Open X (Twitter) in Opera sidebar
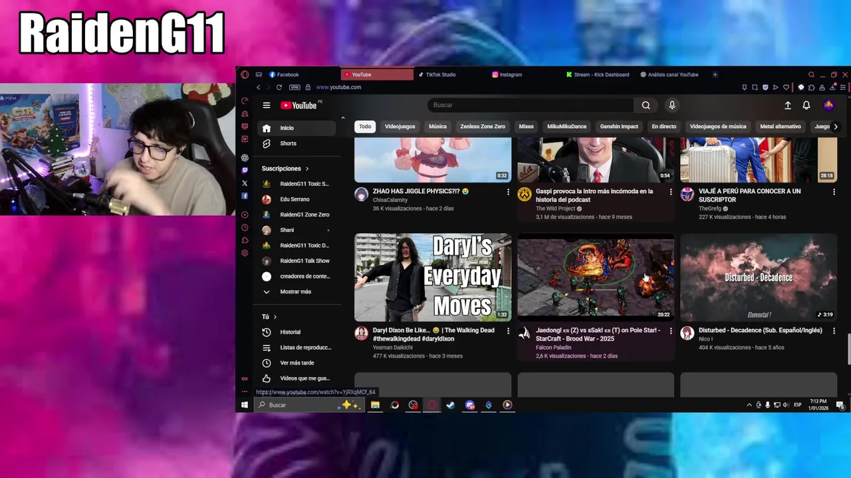This screenshot has width=851, height=478. click(x=245, y=183)
